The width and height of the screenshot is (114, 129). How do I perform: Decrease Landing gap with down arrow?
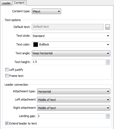coord(108,117)
